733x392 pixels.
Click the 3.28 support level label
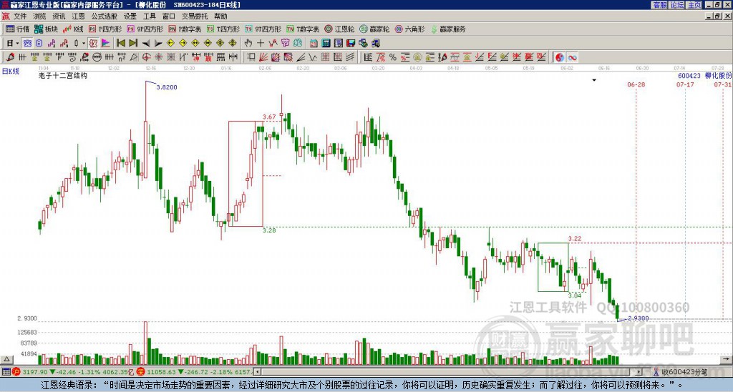coord(269,230)
